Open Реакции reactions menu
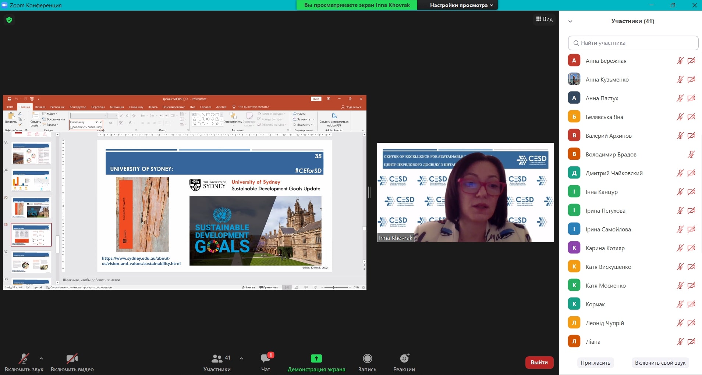The width and height of the screenshot is (702, 375). tap(404, 362)
